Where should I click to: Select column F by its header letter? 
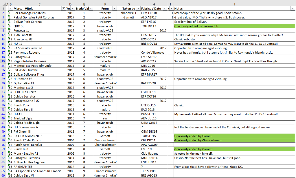[105, 4]
